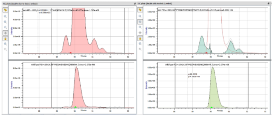Click the magnifier directly below left panel's tag icon
The height and width of the screenshot is (116, 273).
5,16
